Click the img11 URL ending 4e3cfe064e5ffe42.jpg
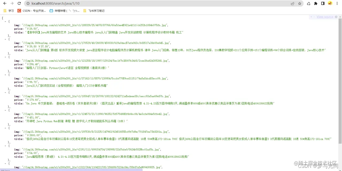The image size is (342, 171). pyautogui.click(x=95, y=114)
